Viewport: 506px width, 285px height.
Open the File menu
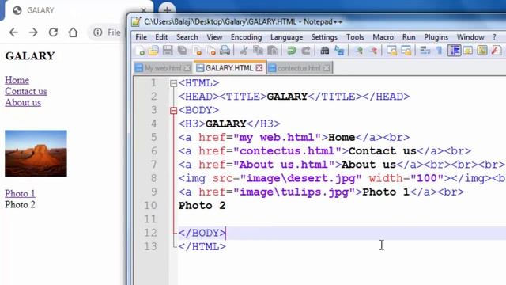[x=141, y=37]
